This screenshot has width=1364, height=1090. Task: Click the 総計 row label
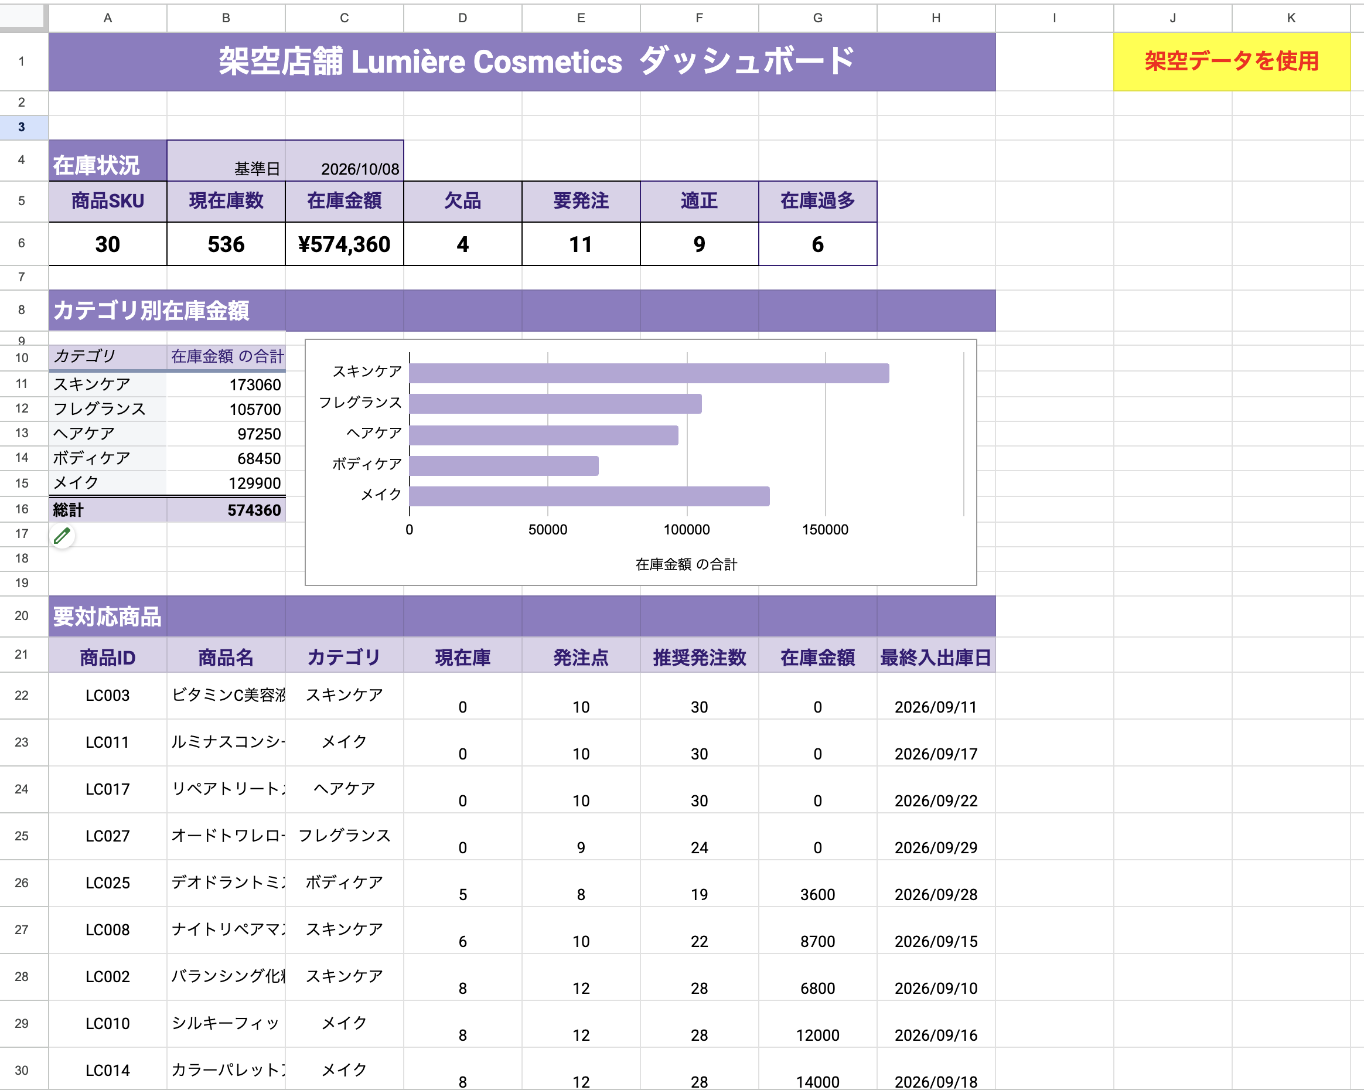[108, 509]
